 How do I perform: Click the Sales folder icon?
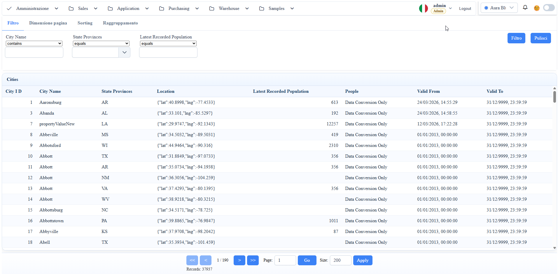(71, 8)
